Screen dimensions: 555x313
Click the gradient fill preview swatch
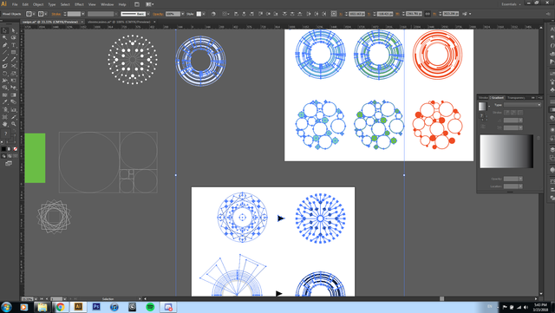click(x=482, y=107)
